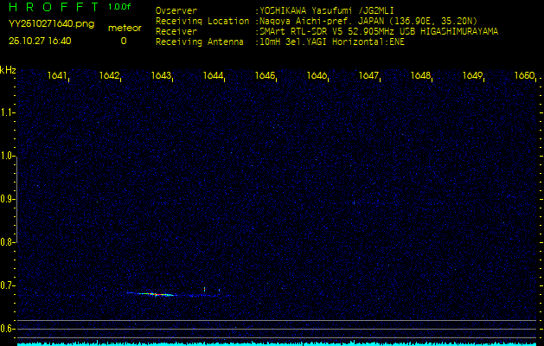Click the observer name YOSHIKAWA Yasufumi /JG2MLI
The width and height of the screenshot is (544, 346).
point(327,10)
